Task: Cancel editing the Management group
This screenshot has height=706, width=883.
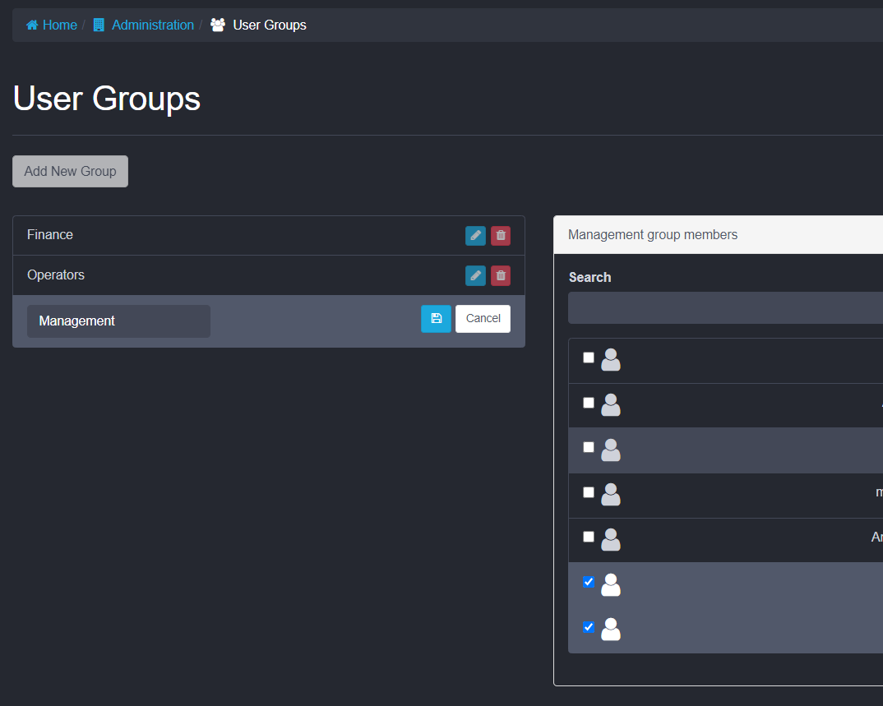Action: tap(483, 319)
